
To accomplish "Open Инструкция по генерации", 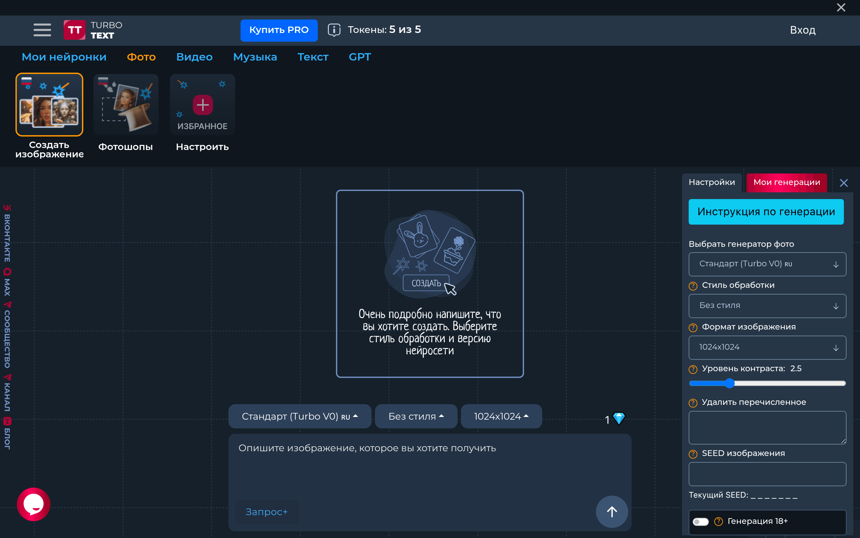I will click(x=766, y=212).
